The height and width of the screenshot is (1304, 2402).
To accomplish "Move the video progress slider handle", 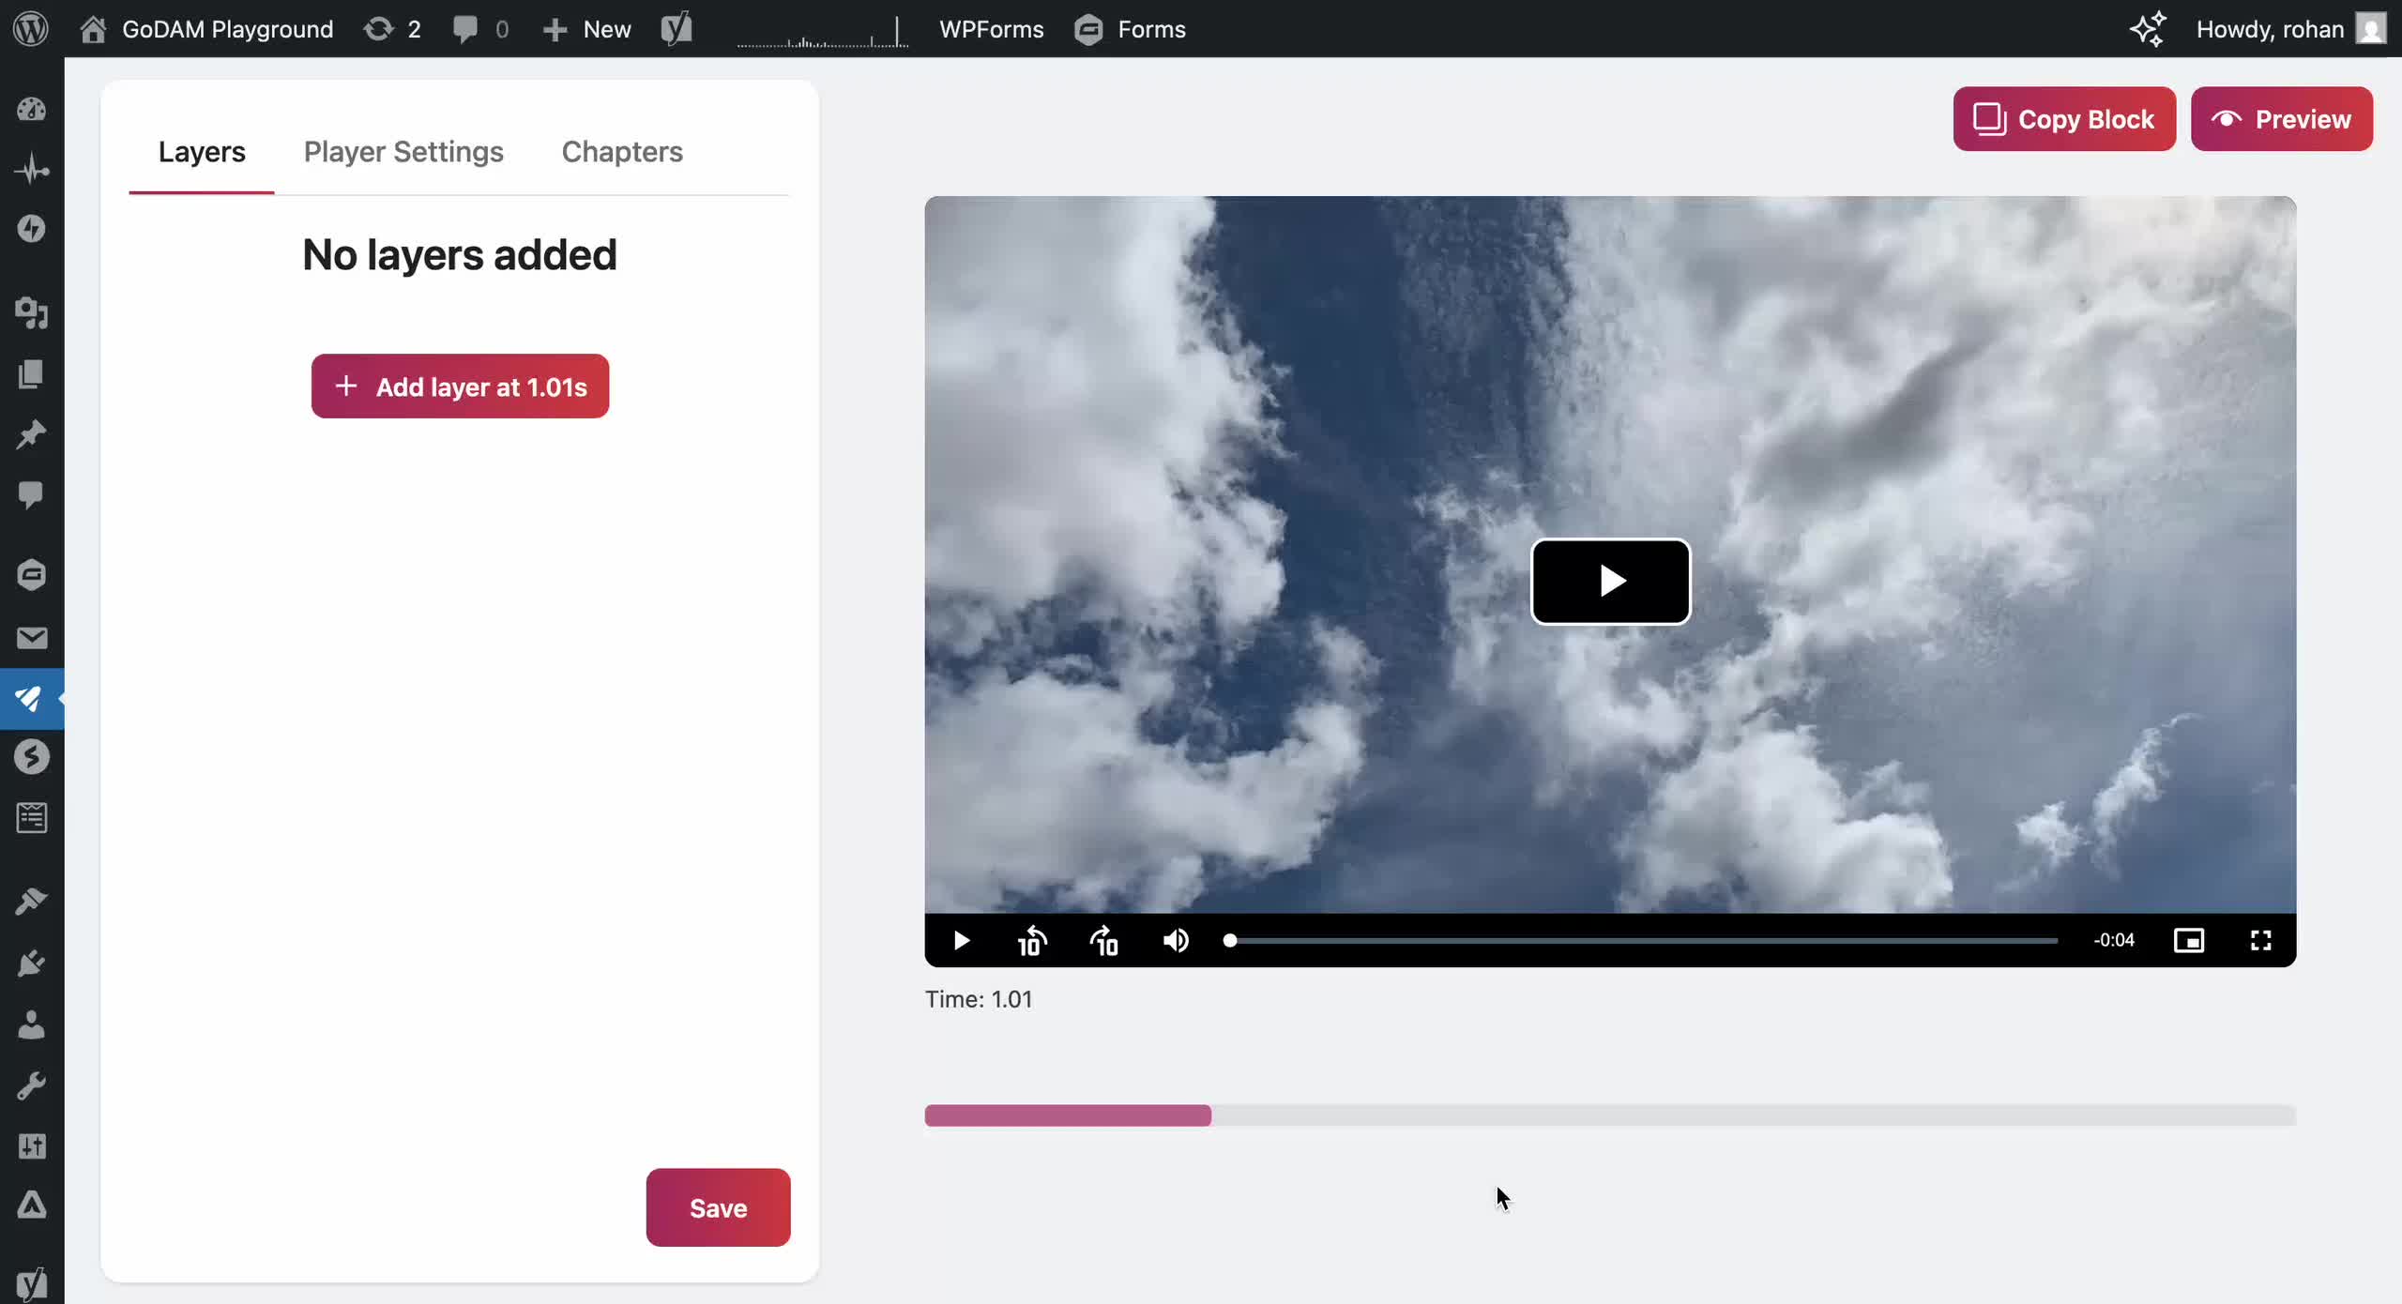I will pos(1229,941).
